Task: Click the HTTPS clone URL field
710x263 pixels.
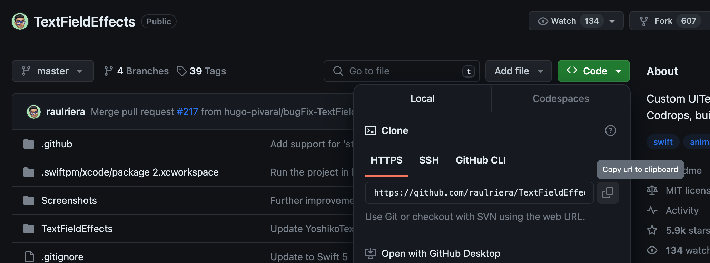Action: (479, 193)
